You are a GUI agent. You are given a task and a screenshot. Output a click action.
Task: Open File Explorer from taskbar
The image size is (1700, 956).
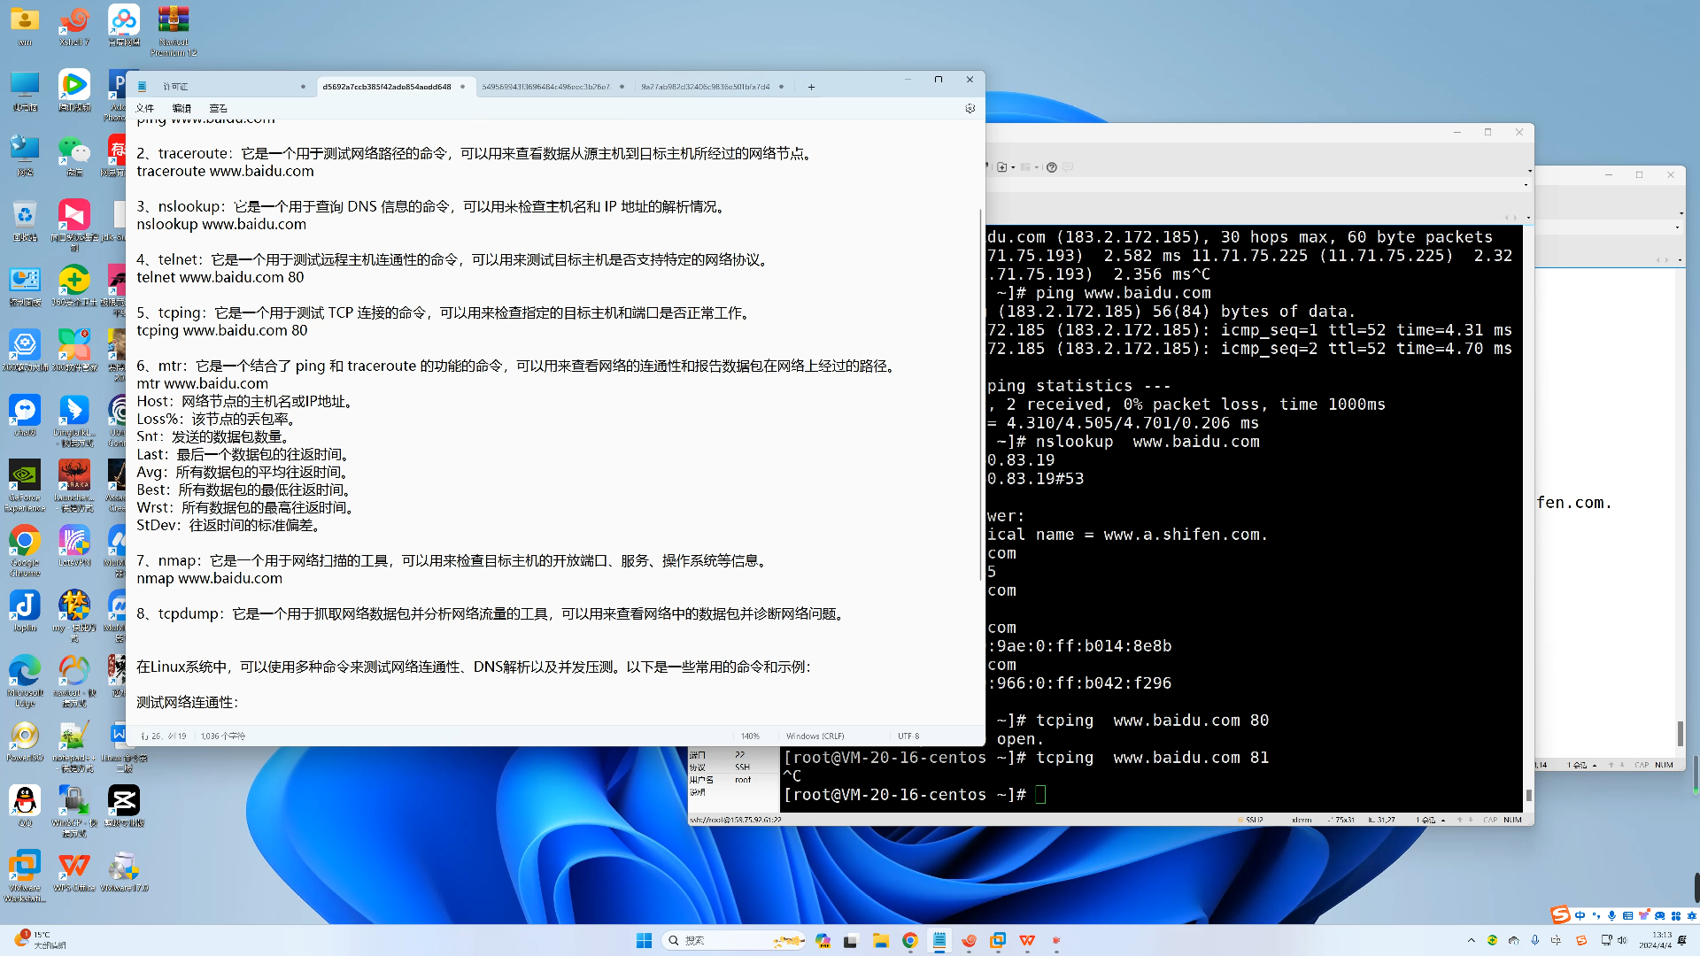pyautogui.click(x=880, y=940)
